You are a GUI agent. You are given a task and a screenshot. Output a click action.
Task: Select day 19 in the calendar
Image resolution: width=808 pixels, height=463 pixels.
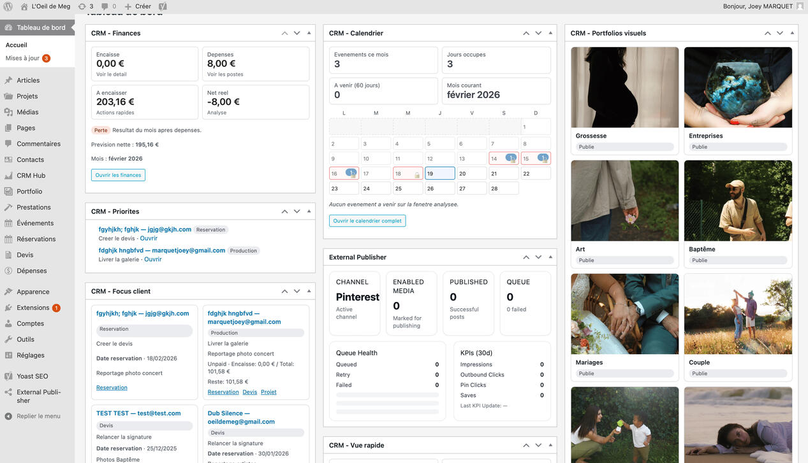coord(440,173)
